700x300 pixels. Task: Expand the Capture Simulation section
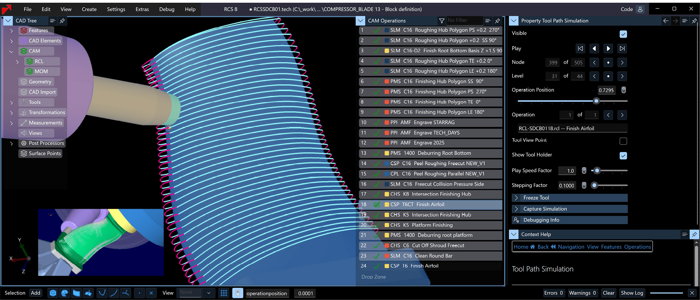(517, 209)
